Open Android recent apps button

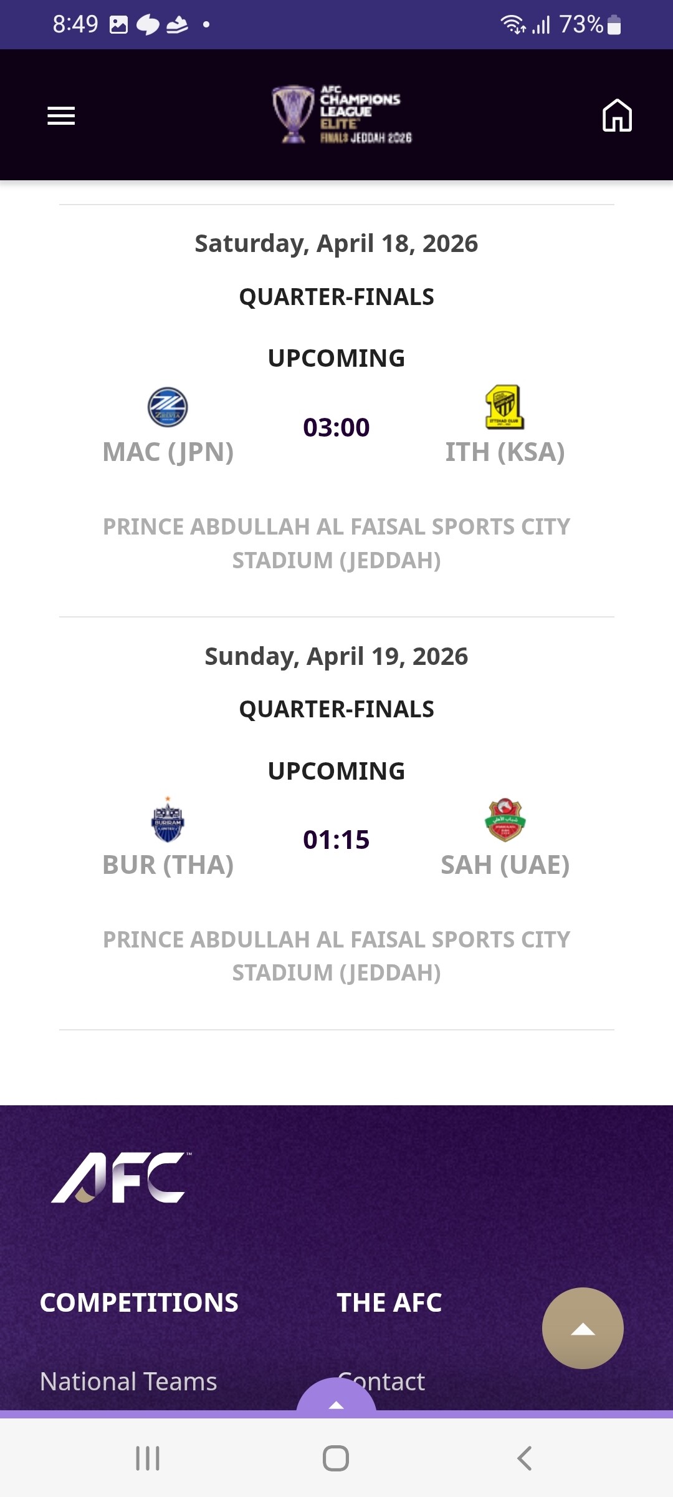click(x=148, y=1458)
